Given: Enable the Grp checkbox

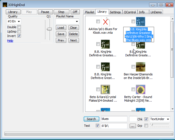Looking at the screenshot, I should click(x=146, y=125).
